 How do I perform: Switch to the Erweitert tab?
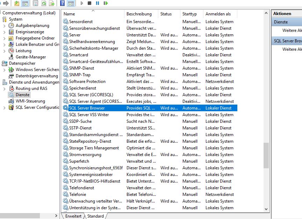[x=73, y=216]
